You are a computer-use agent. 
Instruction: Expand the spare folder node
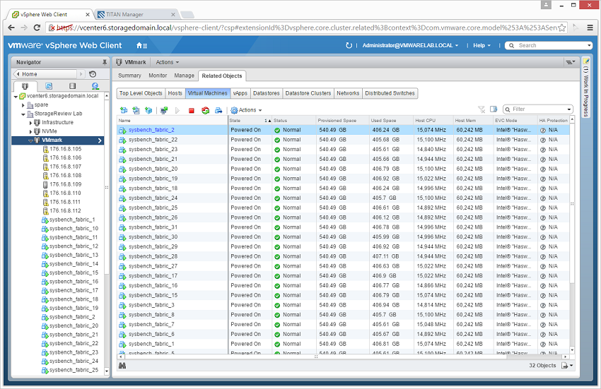(x=23, y=105)
